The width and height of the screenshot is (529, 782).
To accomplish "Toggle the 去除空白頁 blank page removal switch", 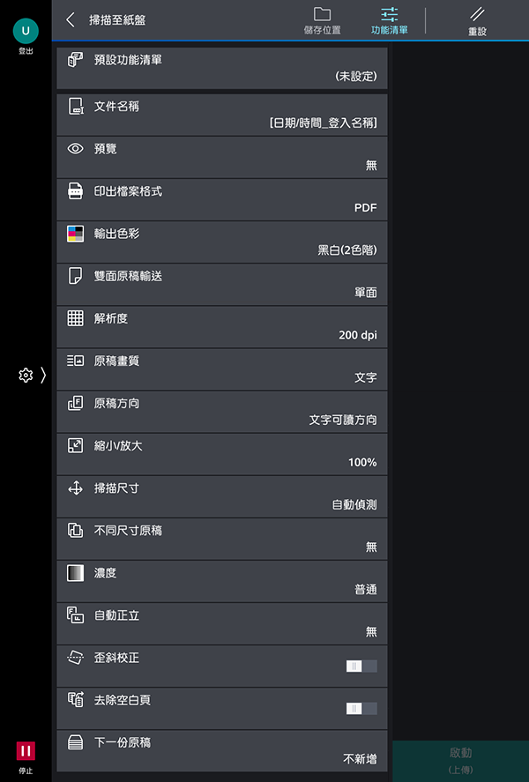I will pos(361,709).
